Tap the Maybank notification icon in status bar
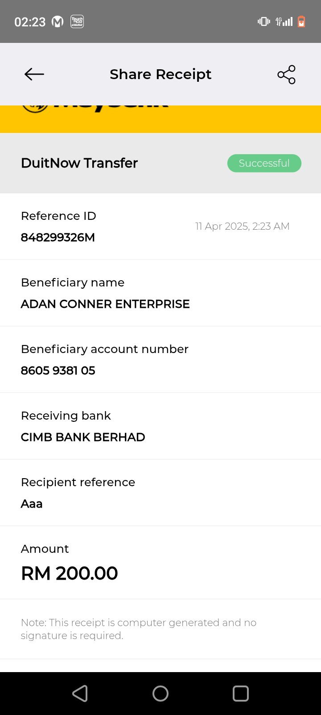This screenshot has height=715, width=321. pyautogui.click(x=58, y=21)
